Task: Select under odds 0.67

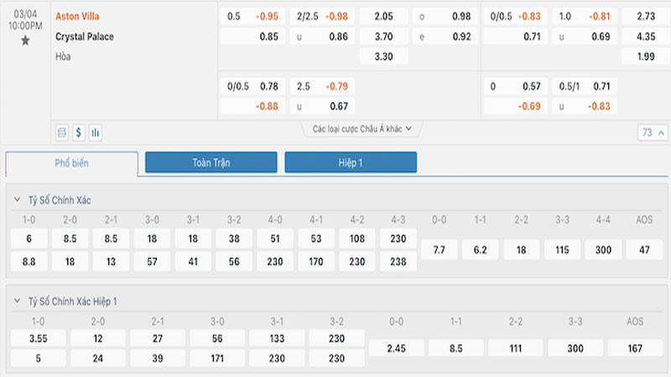Action: [x=322, y=106]
